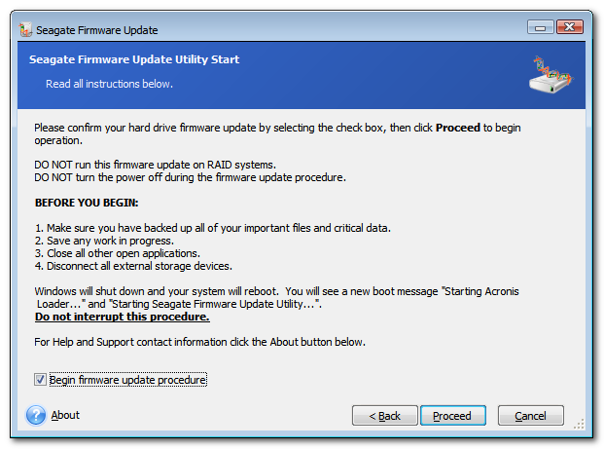Uncheck the Begin firmware update checkbox
The image size is (604, 449).
(40, 380)
